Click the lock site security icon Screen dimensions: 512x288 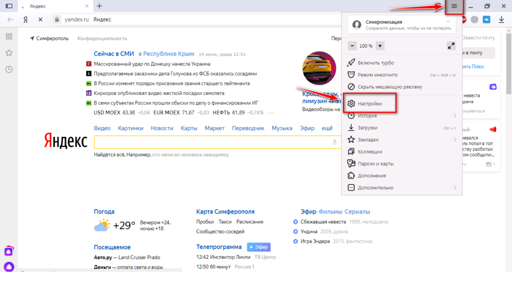[x=57, y=19]
